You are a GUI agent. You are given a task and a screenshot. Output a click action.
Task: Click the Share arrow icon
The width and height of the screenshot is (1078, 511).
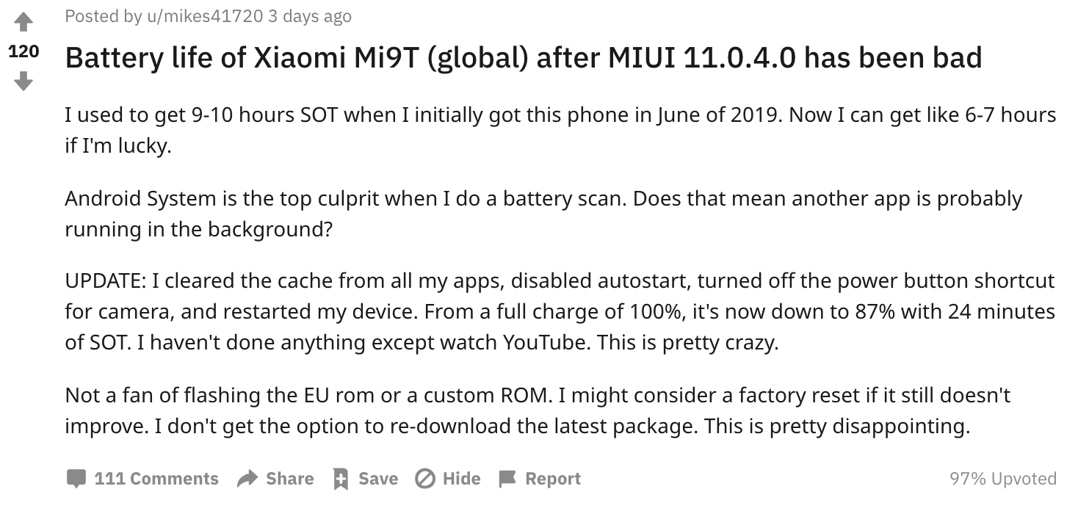247,479
